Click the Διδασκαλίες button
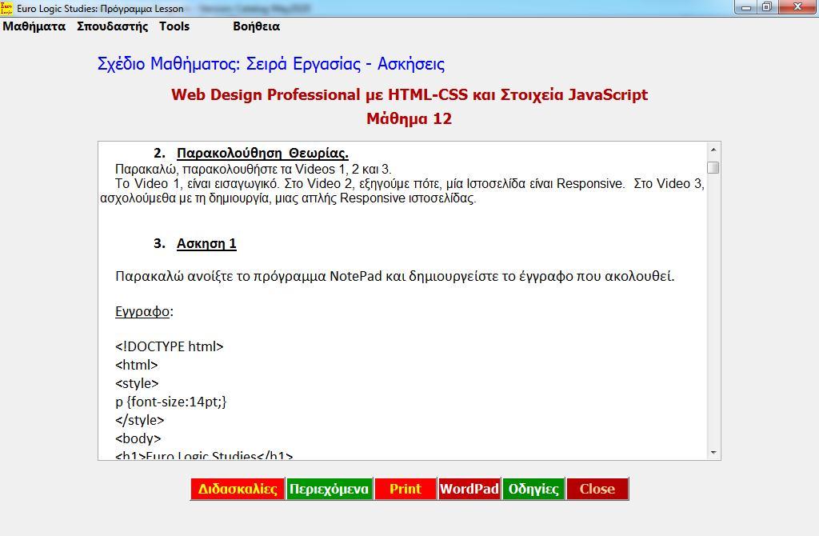This screenshot has height=536, width=819. (238, 489)
